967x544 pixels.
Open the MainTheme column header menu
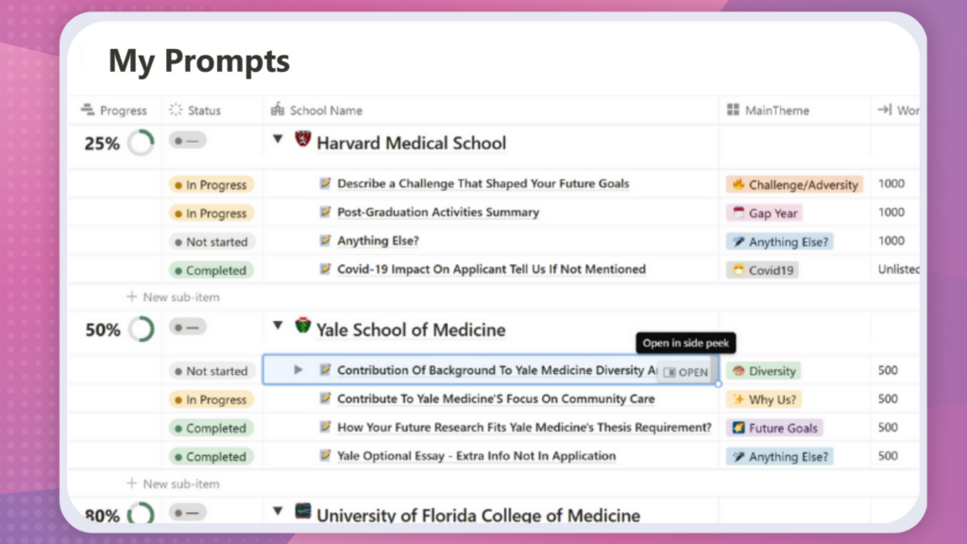coord(776,110)
